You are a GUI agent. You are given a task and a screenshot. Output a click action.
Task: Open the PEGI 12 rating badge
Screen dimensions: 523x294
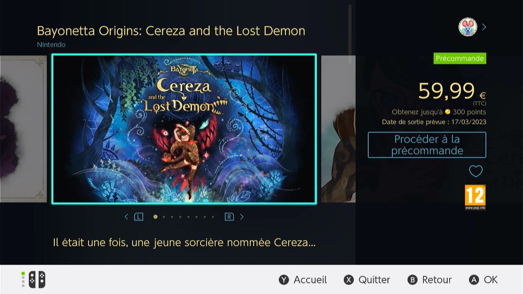point(475,197)
